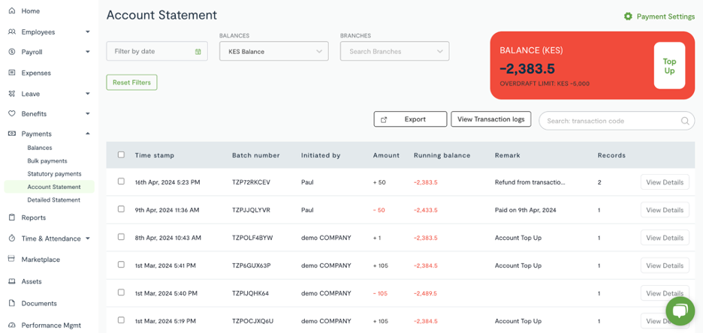
Task: Click the Top Up button
Action: [x=669, y=66]
